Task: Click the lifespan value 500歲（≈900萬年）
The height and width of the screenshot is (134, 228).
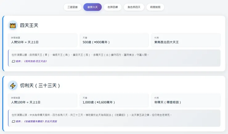Action: (96, 42)
